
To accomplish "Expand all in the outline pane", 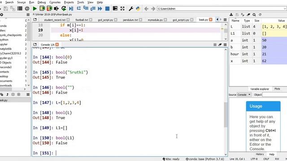I will coord(19,94).
